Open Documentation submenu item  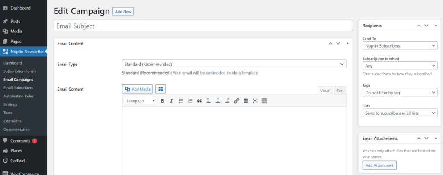(x=17, y=129)
